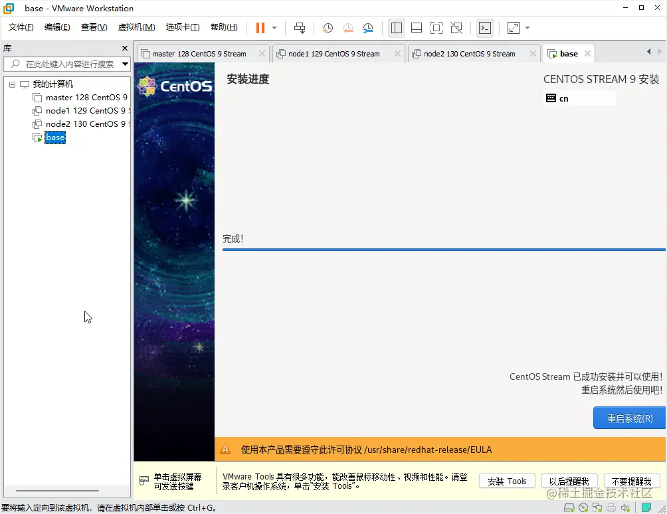Click the completed installation progress bar
Image resolution: width=667 pixels, height=514 pixels.
tap(444, 250)
